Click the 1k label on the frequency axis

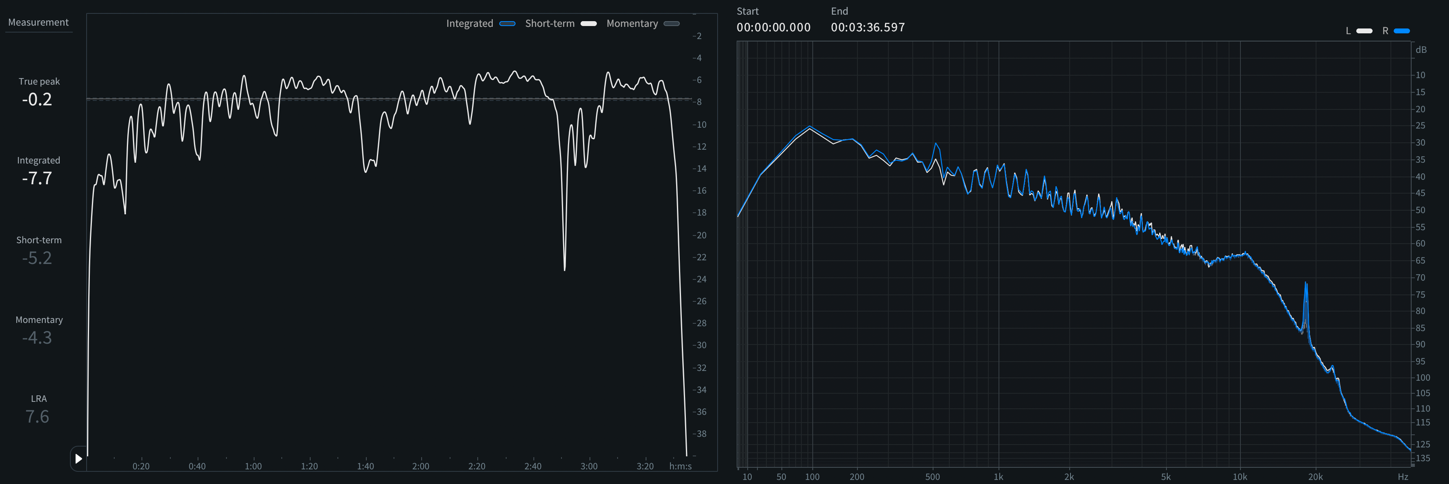999,477
